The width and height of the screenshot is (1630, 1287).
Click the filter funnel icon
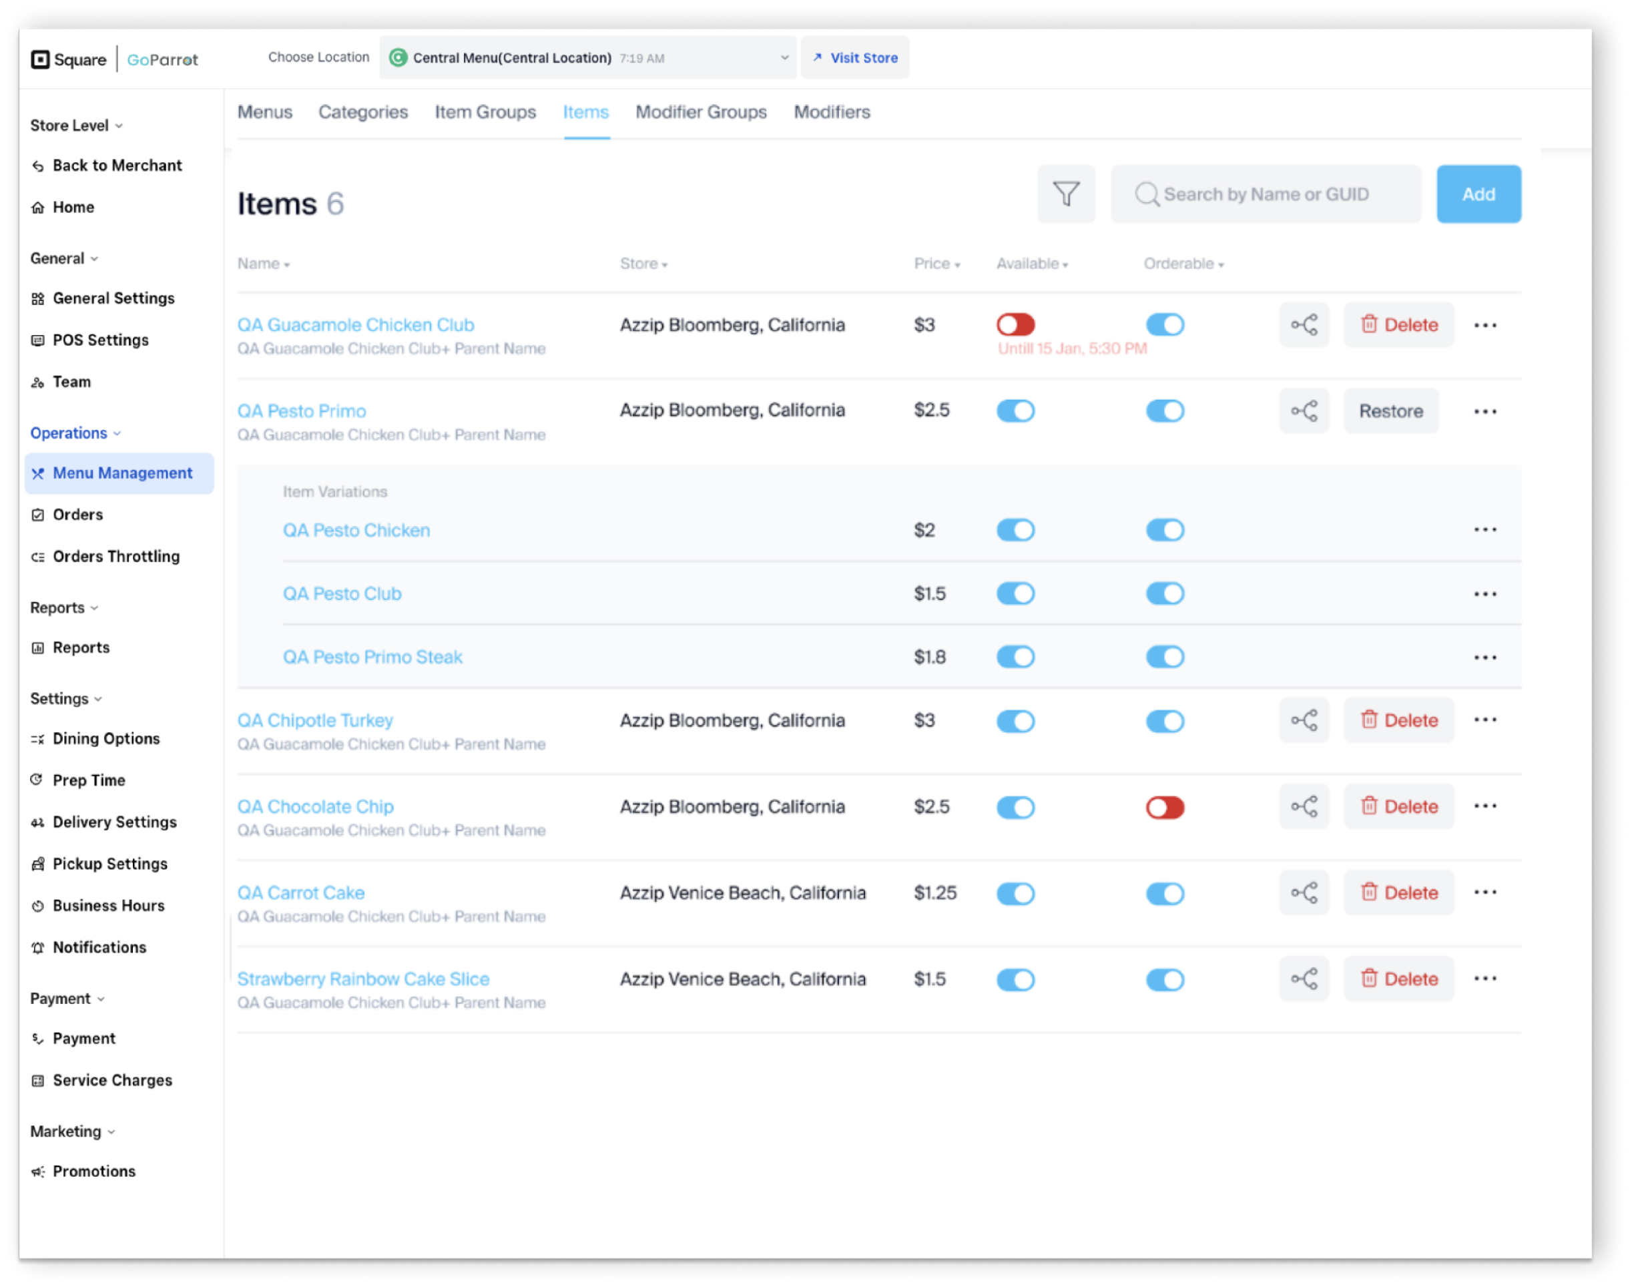1065,194
